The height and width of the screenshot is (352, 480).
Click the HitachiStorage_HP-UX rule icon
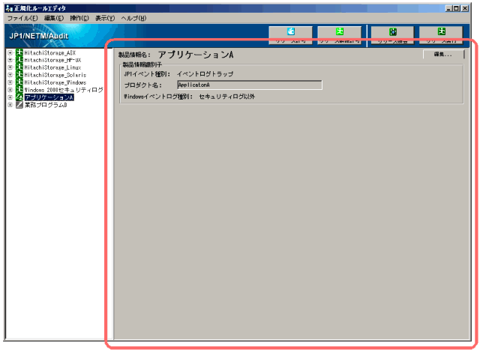point(19,60)
